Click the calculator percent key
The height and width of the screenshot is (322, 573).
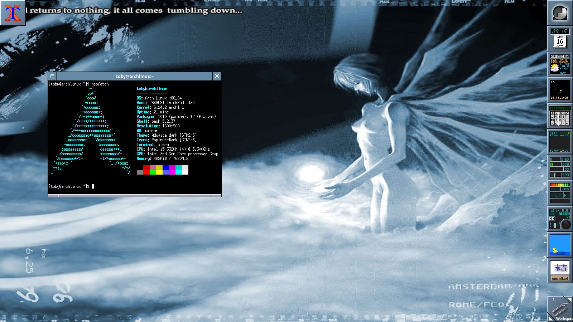tap(553, 124)
